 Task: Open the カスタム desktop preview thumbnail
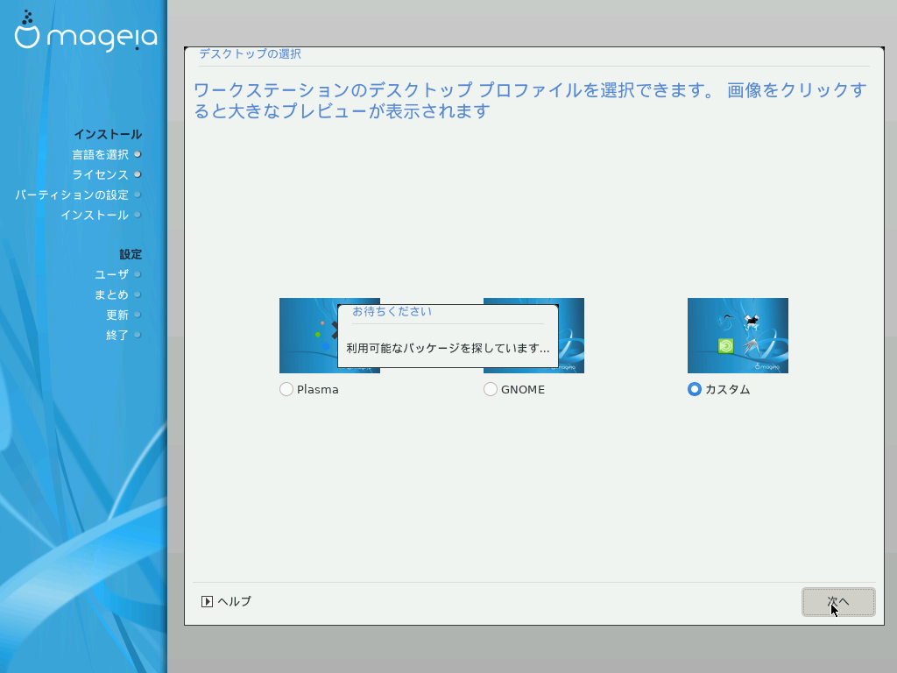(x=738, y=336)
